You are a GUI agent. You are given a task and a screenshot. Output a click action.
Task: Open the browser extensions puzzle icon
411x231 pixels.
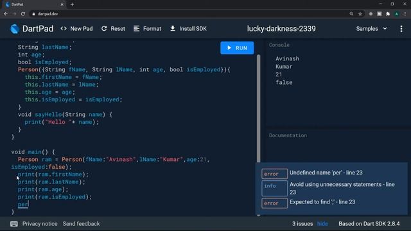pyautogui.click(x=388, y=14)
